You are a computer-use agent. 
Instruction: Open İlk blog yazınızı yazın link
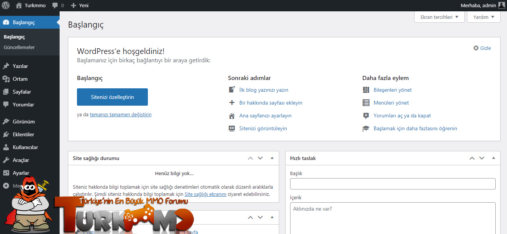pyautogui.click(x=264, y=90)
